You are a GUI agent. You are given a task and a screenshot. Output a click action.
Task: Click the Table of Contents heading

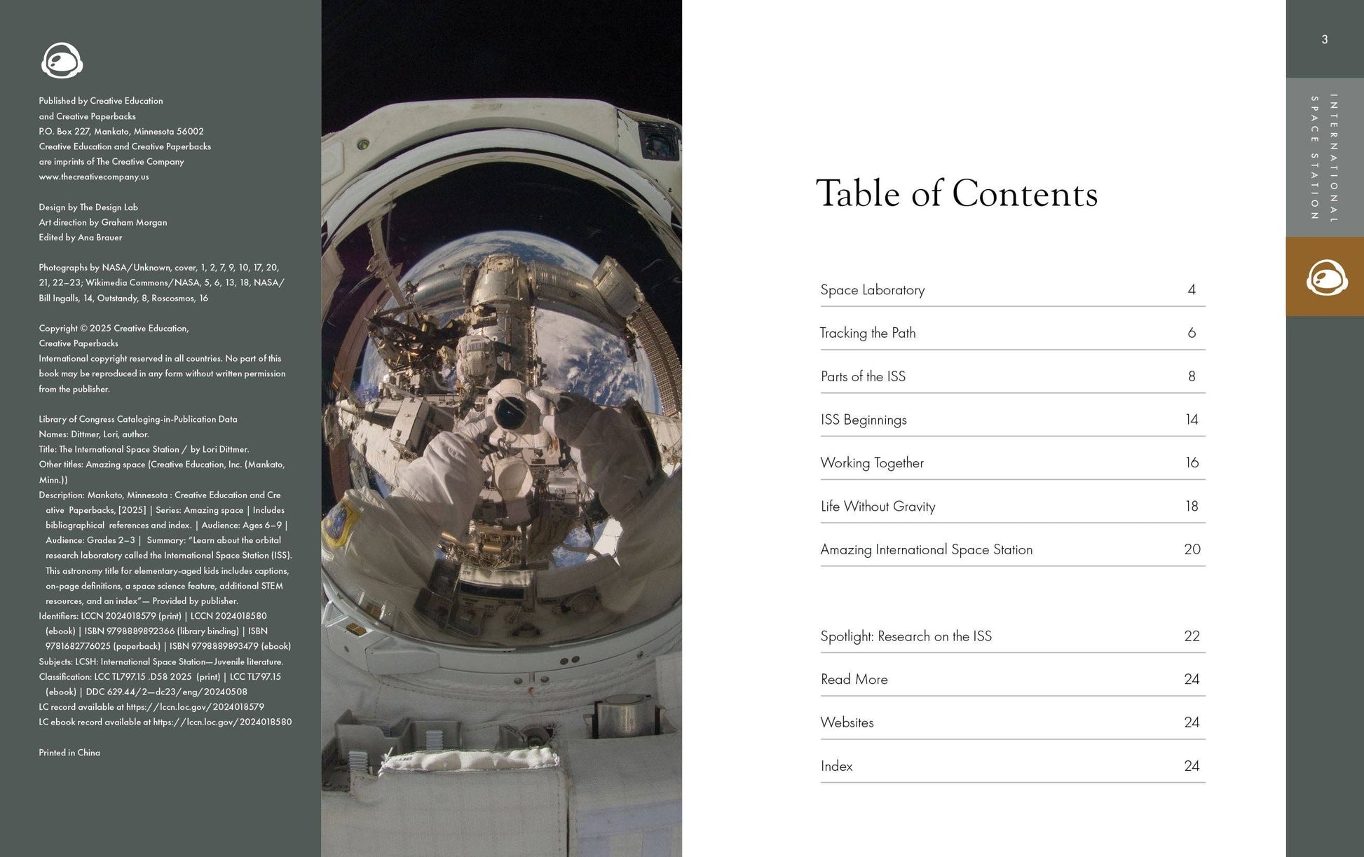(x=957, y=194)
